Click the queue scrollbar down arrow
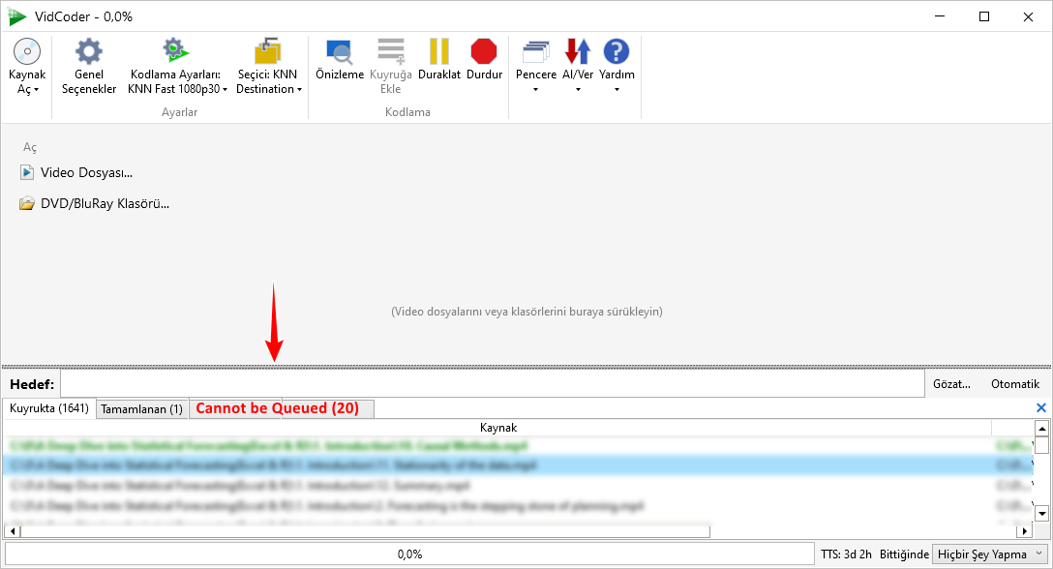 1041,514
